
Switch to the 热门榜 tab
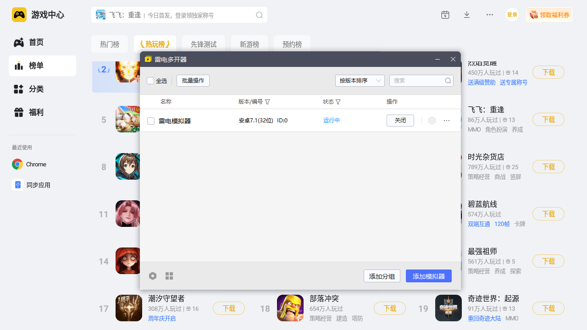pos(109,44)
